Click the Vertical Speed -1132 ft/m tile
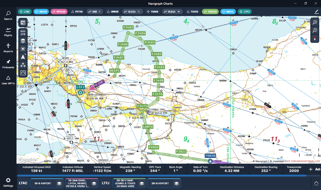 [x=102, y=169]
